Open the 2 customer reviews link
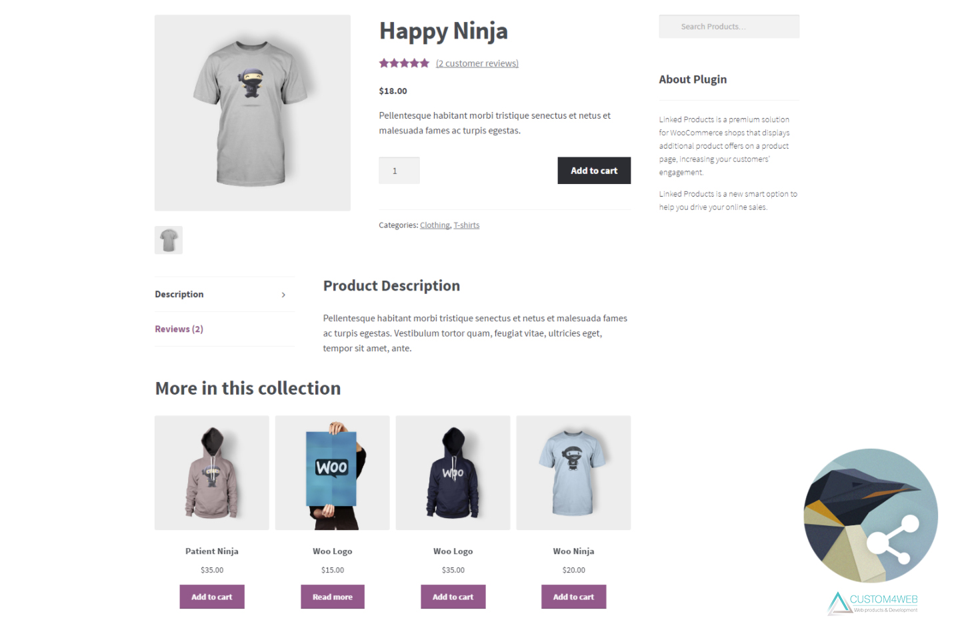The image size is (956, 624). point(477,63)
